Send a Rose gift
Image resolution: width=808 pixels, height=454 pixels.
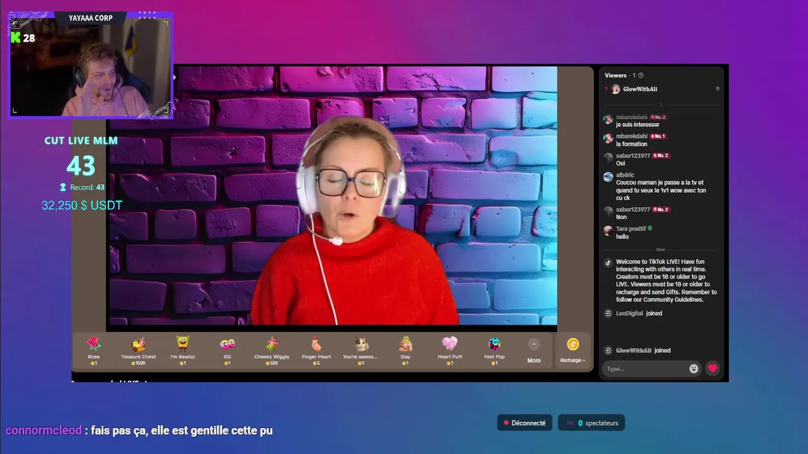[x=93, y=351]
